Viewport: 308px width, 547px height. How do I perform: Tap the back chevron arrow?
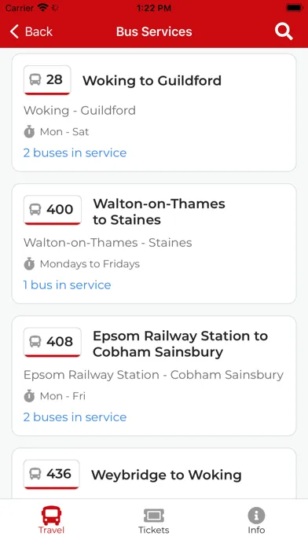[x=14, y=31]
